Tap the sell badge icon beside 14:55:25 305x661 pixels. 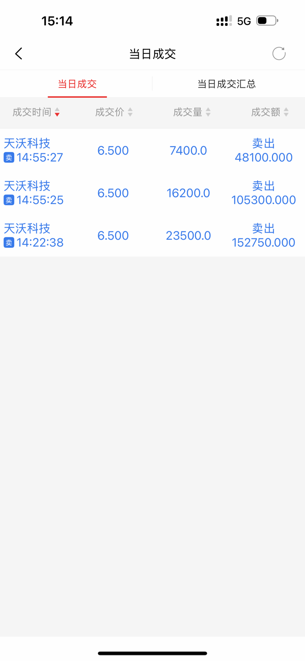pyautogui.click(x=9, y=200)
